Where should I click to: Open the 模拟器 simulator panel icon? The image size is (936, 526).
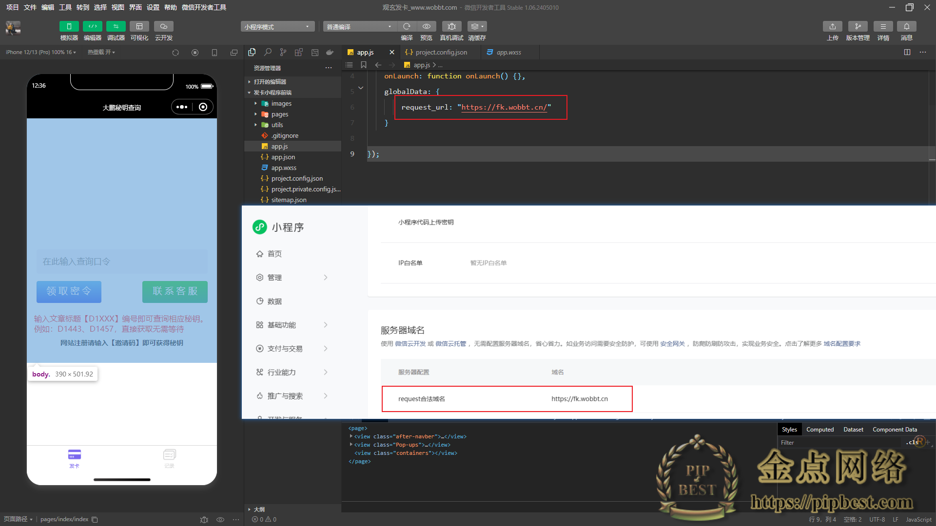point(69,26)
